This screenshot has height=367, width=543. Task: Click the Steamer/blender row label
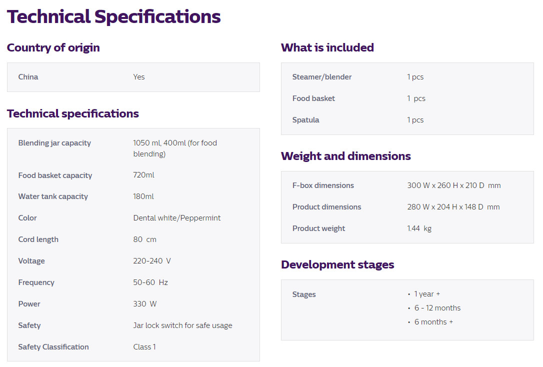coord(321,77)
